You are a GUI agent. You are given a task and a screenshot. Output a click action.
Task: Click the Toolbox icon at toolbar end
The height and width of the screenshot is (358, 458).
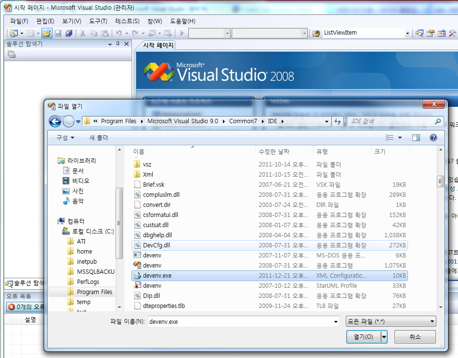click(452, 33)
